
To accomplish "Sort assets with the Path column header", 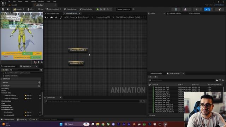I will tap(180, 85).
